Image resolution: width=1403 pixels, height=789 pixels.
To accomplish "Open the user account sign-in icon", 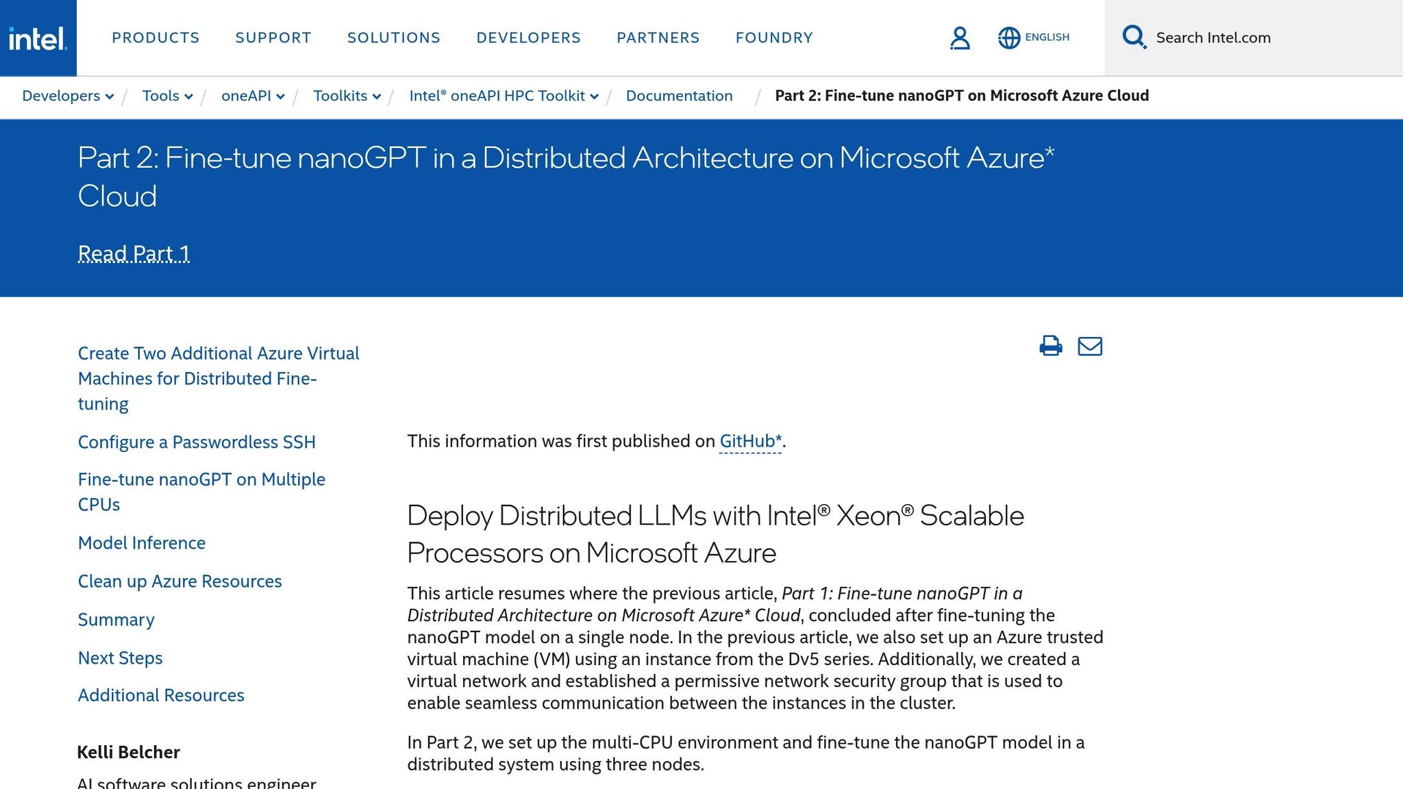I will coord(960,38).
